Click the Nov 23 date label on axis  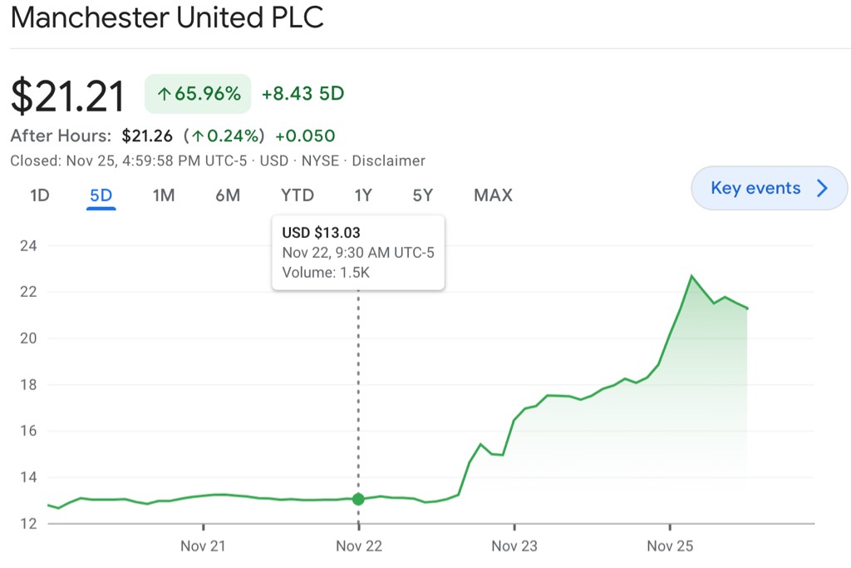[514, 546]
